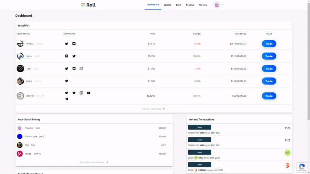This screenshot has width=310, height=174.
Task: Trade the Mork token
Action: point(269,56)
